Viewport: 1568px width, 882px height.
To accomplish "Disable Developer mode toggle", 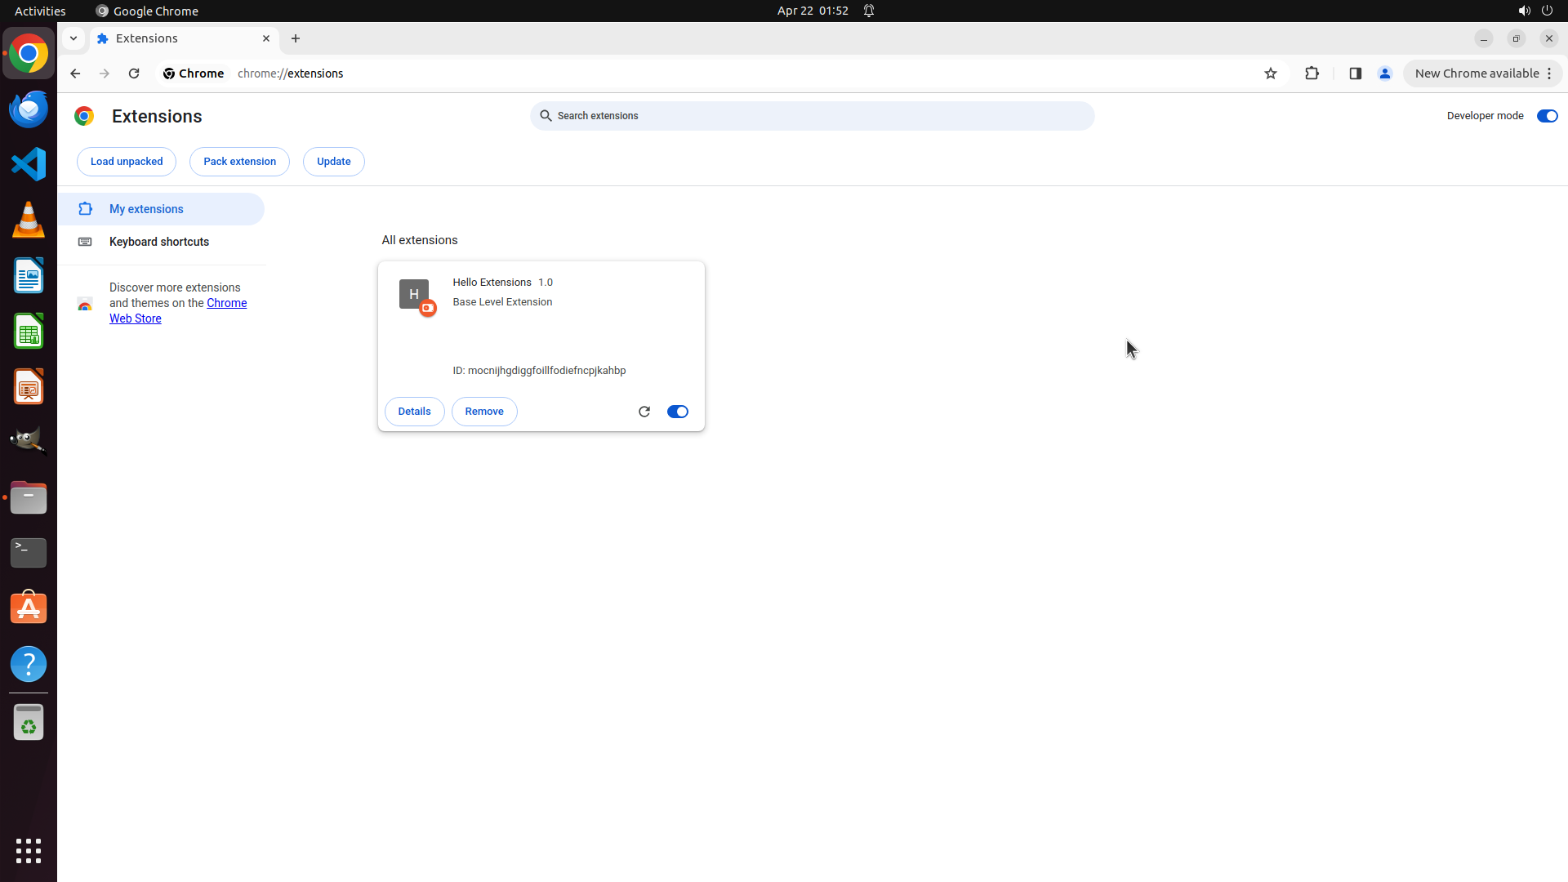I will pyautogui.click(x=1547, y=116).
